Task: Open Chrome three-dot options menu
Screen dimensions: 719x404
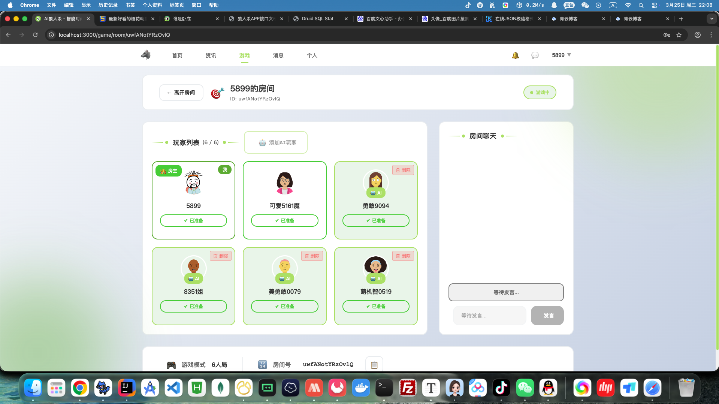Action: 711,35
